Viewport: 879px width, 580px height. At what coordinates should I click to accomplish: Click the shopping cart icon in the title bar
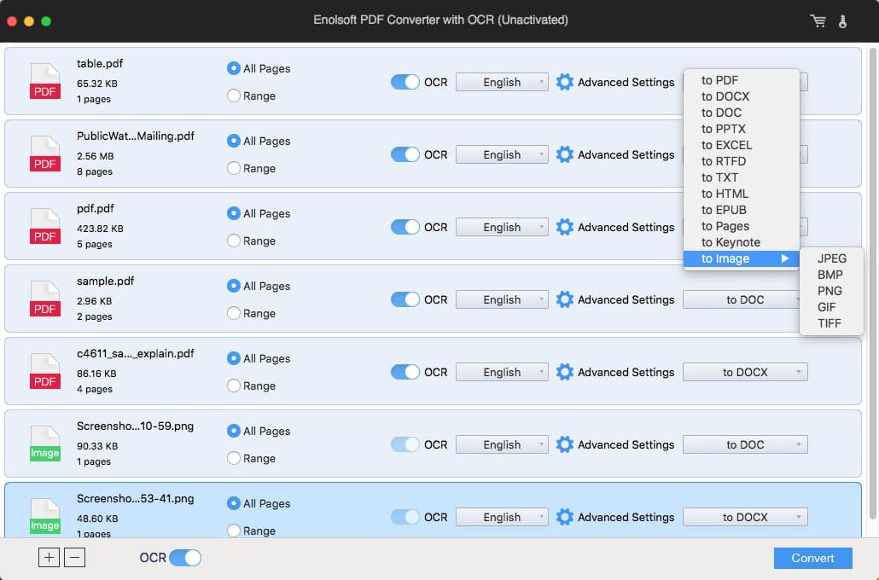point(818,20)
